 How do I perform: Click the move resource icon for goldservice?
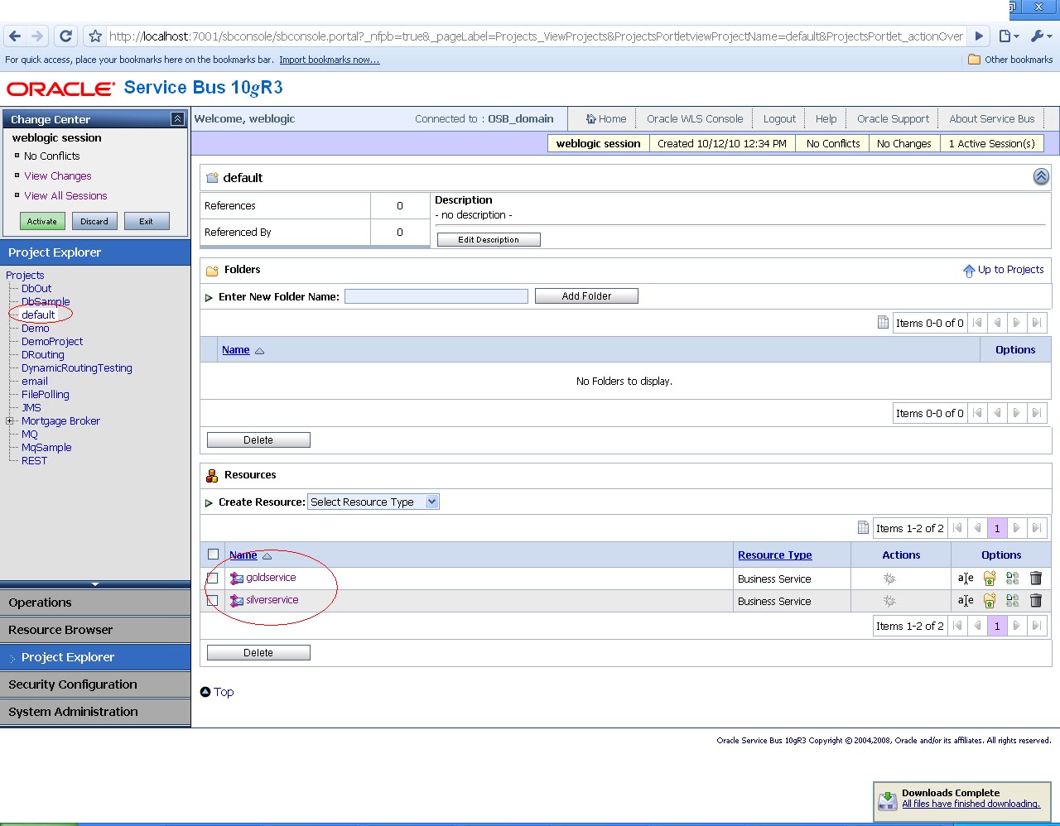[989, 579]
